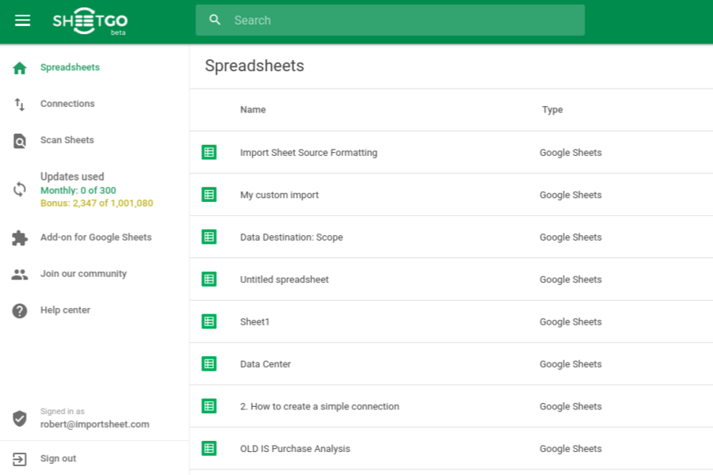Click the puzzle piece add-on icon
Screen dimensions: 713x475
pyautogui.click(x=20, y=237)
